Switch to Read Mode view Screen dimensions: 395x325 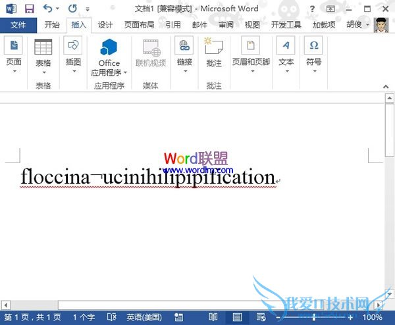(213, 317)
